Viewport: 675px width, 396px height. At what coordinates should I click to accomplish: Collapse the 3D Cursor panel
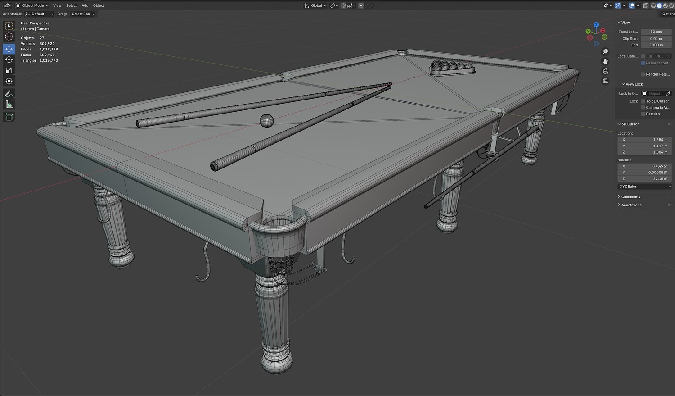coord(628,124)
